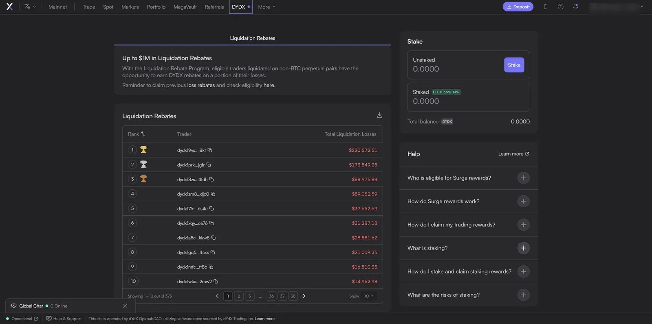Image resolution: width=652 pixels, height=324 pixels.
Task: Expand 'How do Surge rewards work?'
Action: pos(524,201)
